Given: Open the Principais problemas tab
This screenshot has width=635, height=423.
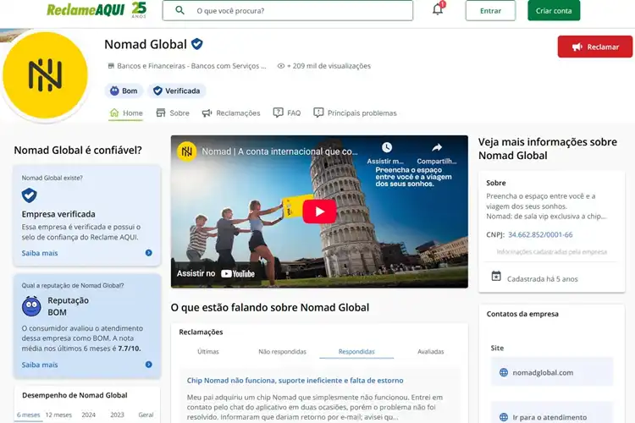Looking at the screenshot, I should click(355, 113).
